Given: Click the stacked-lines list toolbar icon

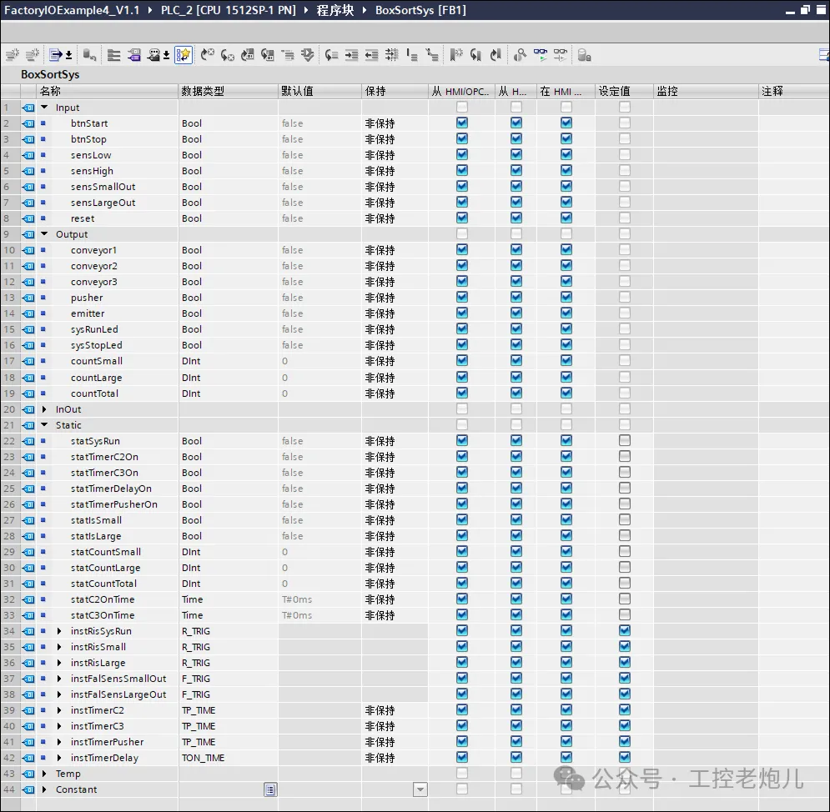Looking at the screenshot, I should [113, 54].
